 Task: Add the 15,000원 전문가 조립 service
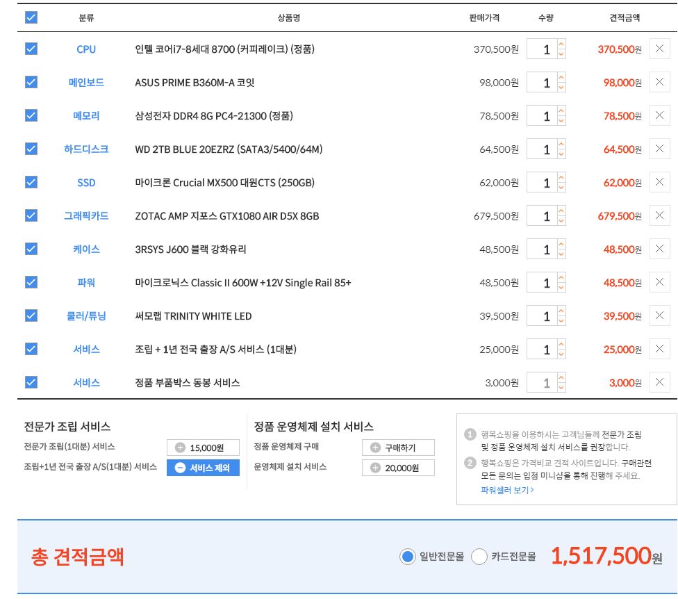click(203, 448)
